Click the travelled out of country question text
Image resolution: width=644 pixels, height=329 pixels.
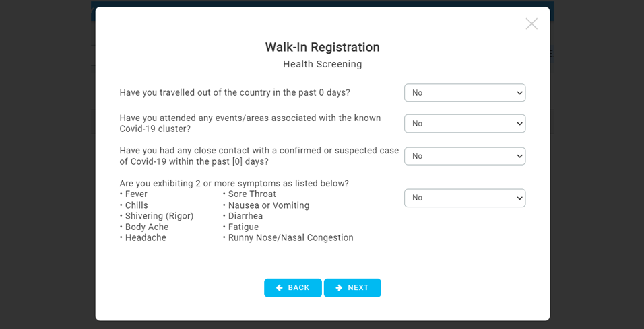click(x=235, y=92)
